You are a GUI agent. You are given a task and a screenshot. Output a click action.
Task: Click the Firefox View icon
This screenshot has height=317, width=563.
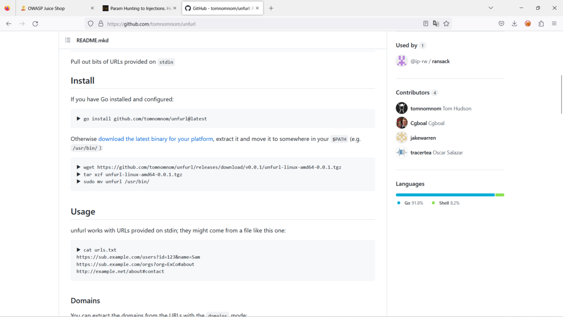[x=7, y=8]
